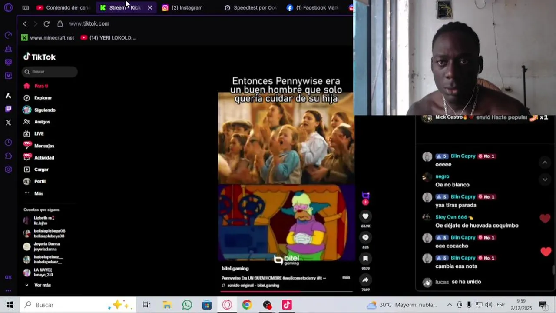556x313 pixels.
Task: Switch to the Contenido del canal YouTube tab
Action: 63,7
